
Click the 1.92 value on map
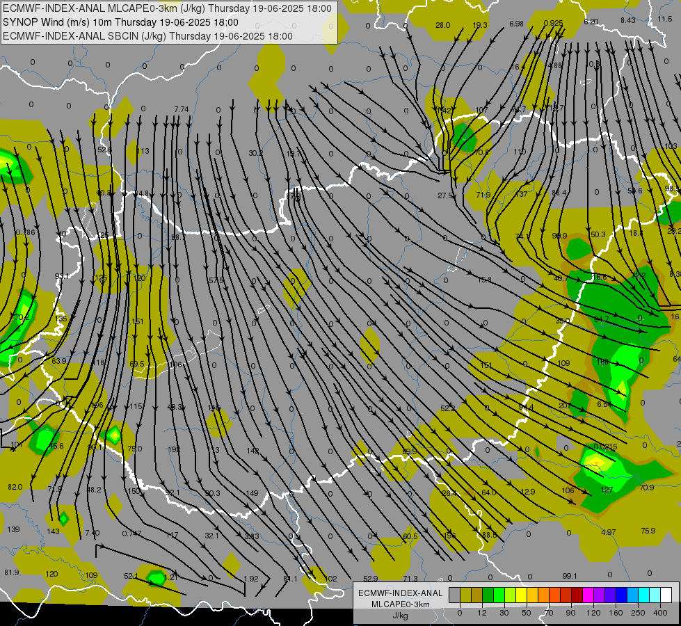(252, 579)
